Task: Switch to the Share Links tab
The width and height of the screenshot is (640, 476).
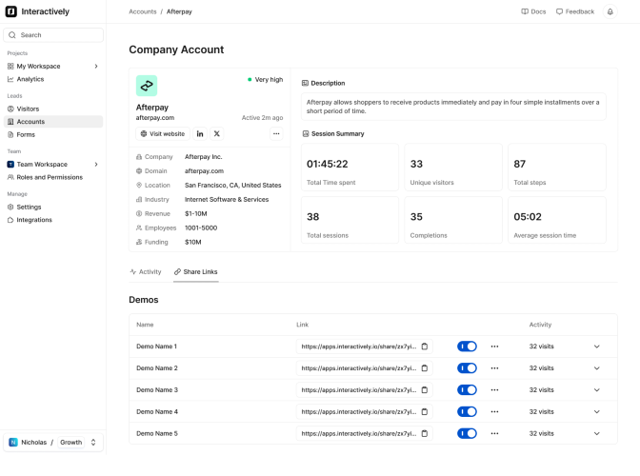Action: (196, 271)
